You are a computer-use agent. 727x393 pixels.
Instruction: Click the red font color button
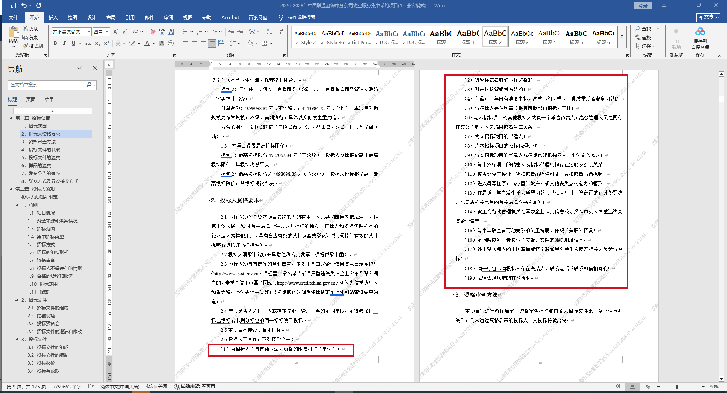(147, 43)
